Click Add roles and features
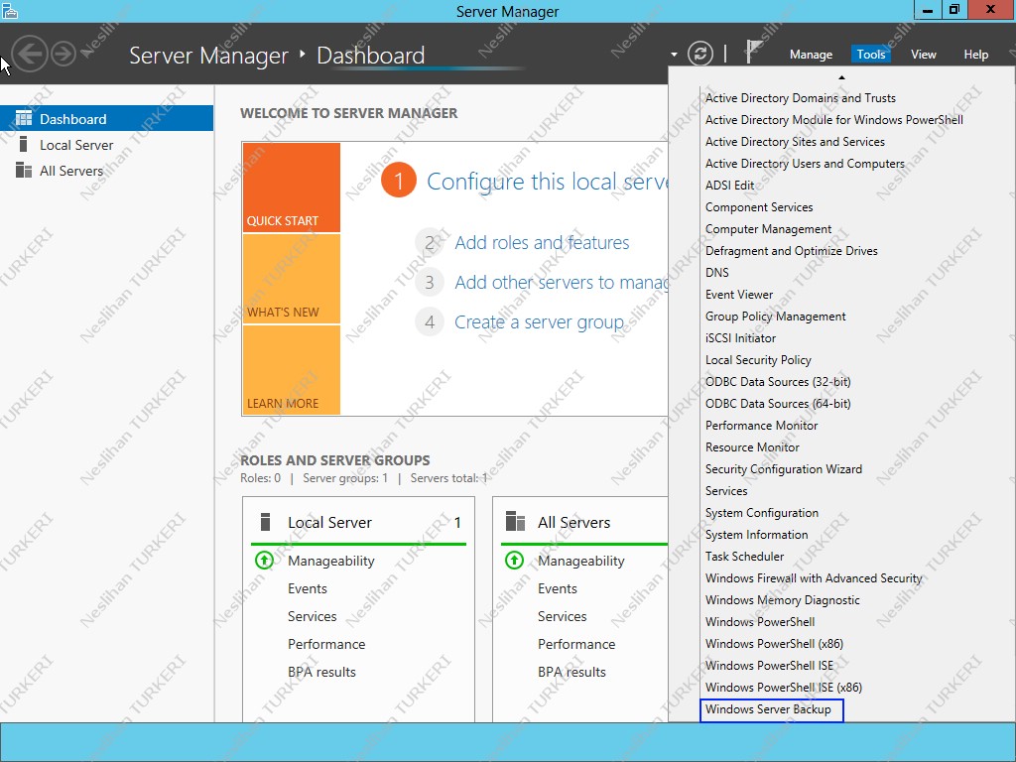The image size is (1016, 762). point(542,242)
